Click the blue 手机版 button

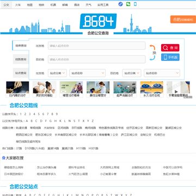click(170, 57)
